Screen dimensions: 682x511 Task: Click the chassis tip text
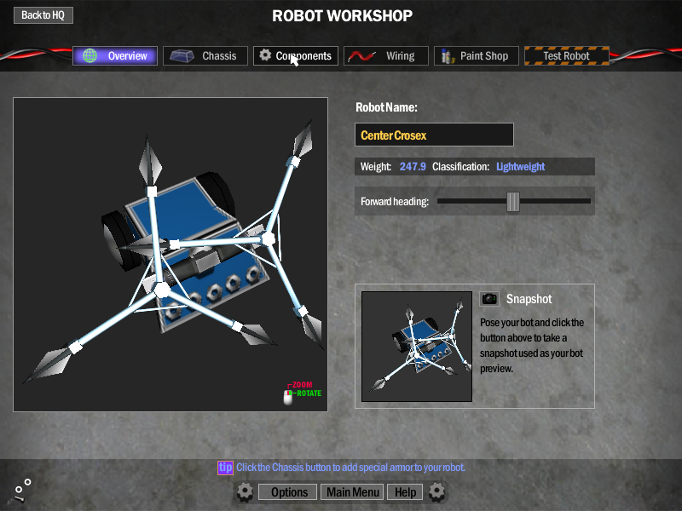tap(350, 468)
